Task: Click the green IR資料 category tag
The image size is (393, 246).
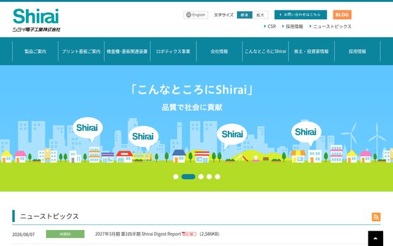Action: click(65, 234)
